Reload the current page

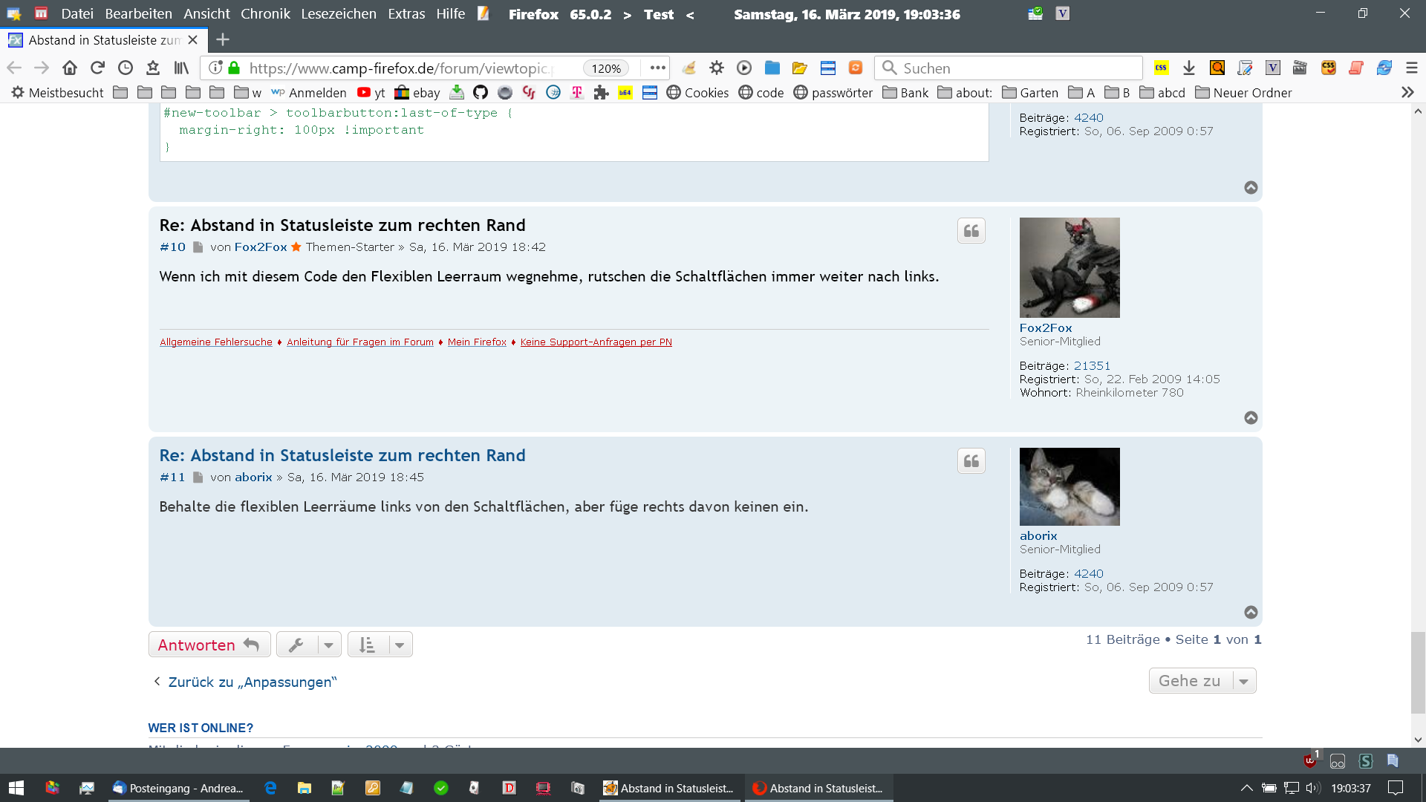coord(97,68)
